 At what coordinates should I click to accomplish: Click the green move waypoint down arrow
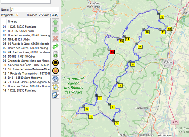55,30
